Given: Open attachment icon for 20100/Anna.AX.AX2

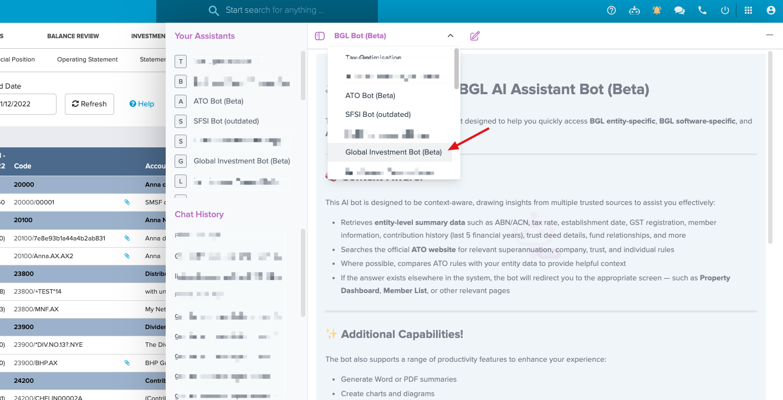Looking at the screenshot, I should (x=127, y=256).
